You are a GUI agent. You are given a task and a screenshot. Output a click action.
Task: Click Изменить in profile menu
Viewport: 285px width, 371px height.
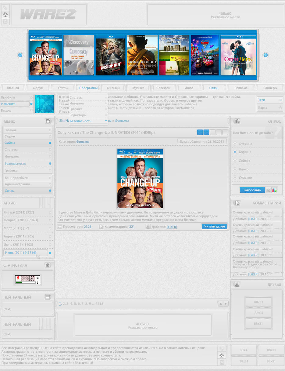[15, 104]
